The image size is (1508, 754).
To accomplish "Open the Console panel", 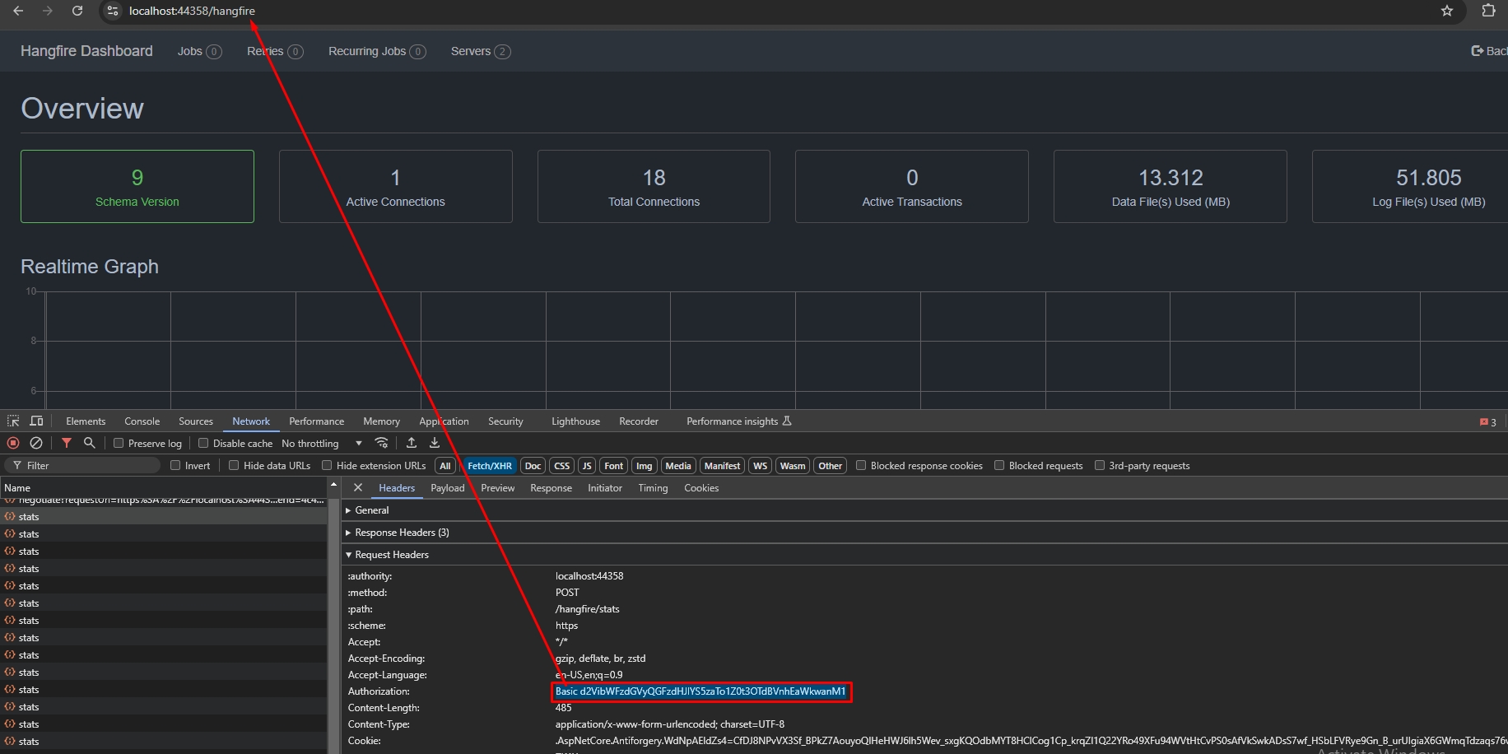I will pyautogui.click(x=142, y=421).
